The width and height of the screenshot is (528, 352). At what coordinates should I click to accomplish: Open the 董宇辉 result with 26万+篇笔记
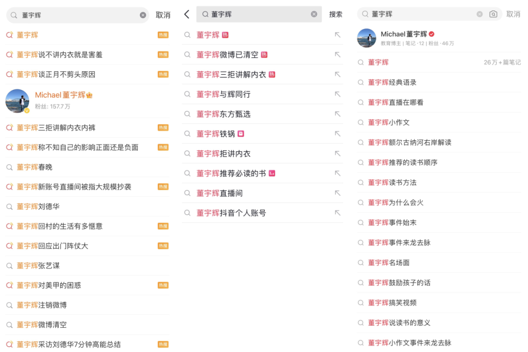click(379, 62)
